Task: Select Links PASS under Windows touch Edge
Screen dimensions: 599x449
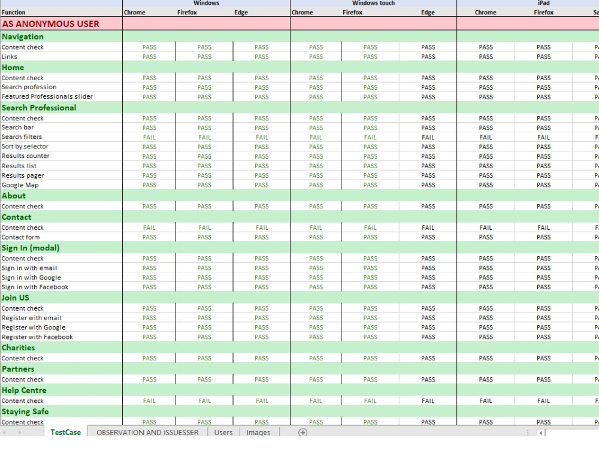Action: [428, 56]
